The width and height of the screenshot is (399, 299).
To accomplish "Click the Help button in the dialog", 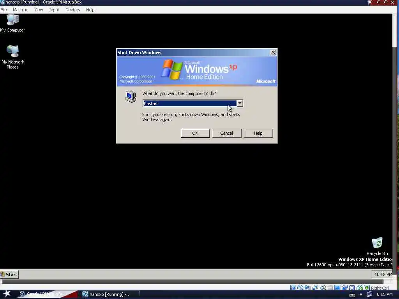I will (x=258, y=133).
